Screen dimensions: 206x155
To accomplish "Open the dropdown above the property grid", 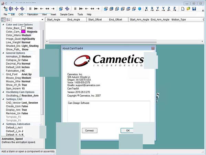I will (42, 20).
